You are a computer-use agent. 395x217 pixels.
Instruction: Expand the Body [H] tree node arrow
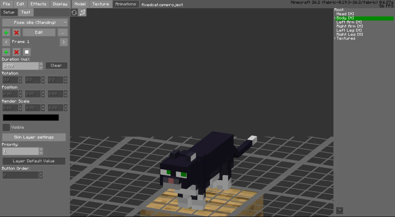pyautogui.click(x=335, y=18)
